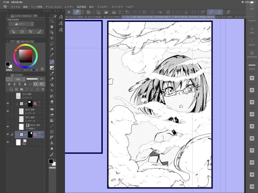
Task: Hide レイヤー5 layer eye icon
Action: coord(8,111)
